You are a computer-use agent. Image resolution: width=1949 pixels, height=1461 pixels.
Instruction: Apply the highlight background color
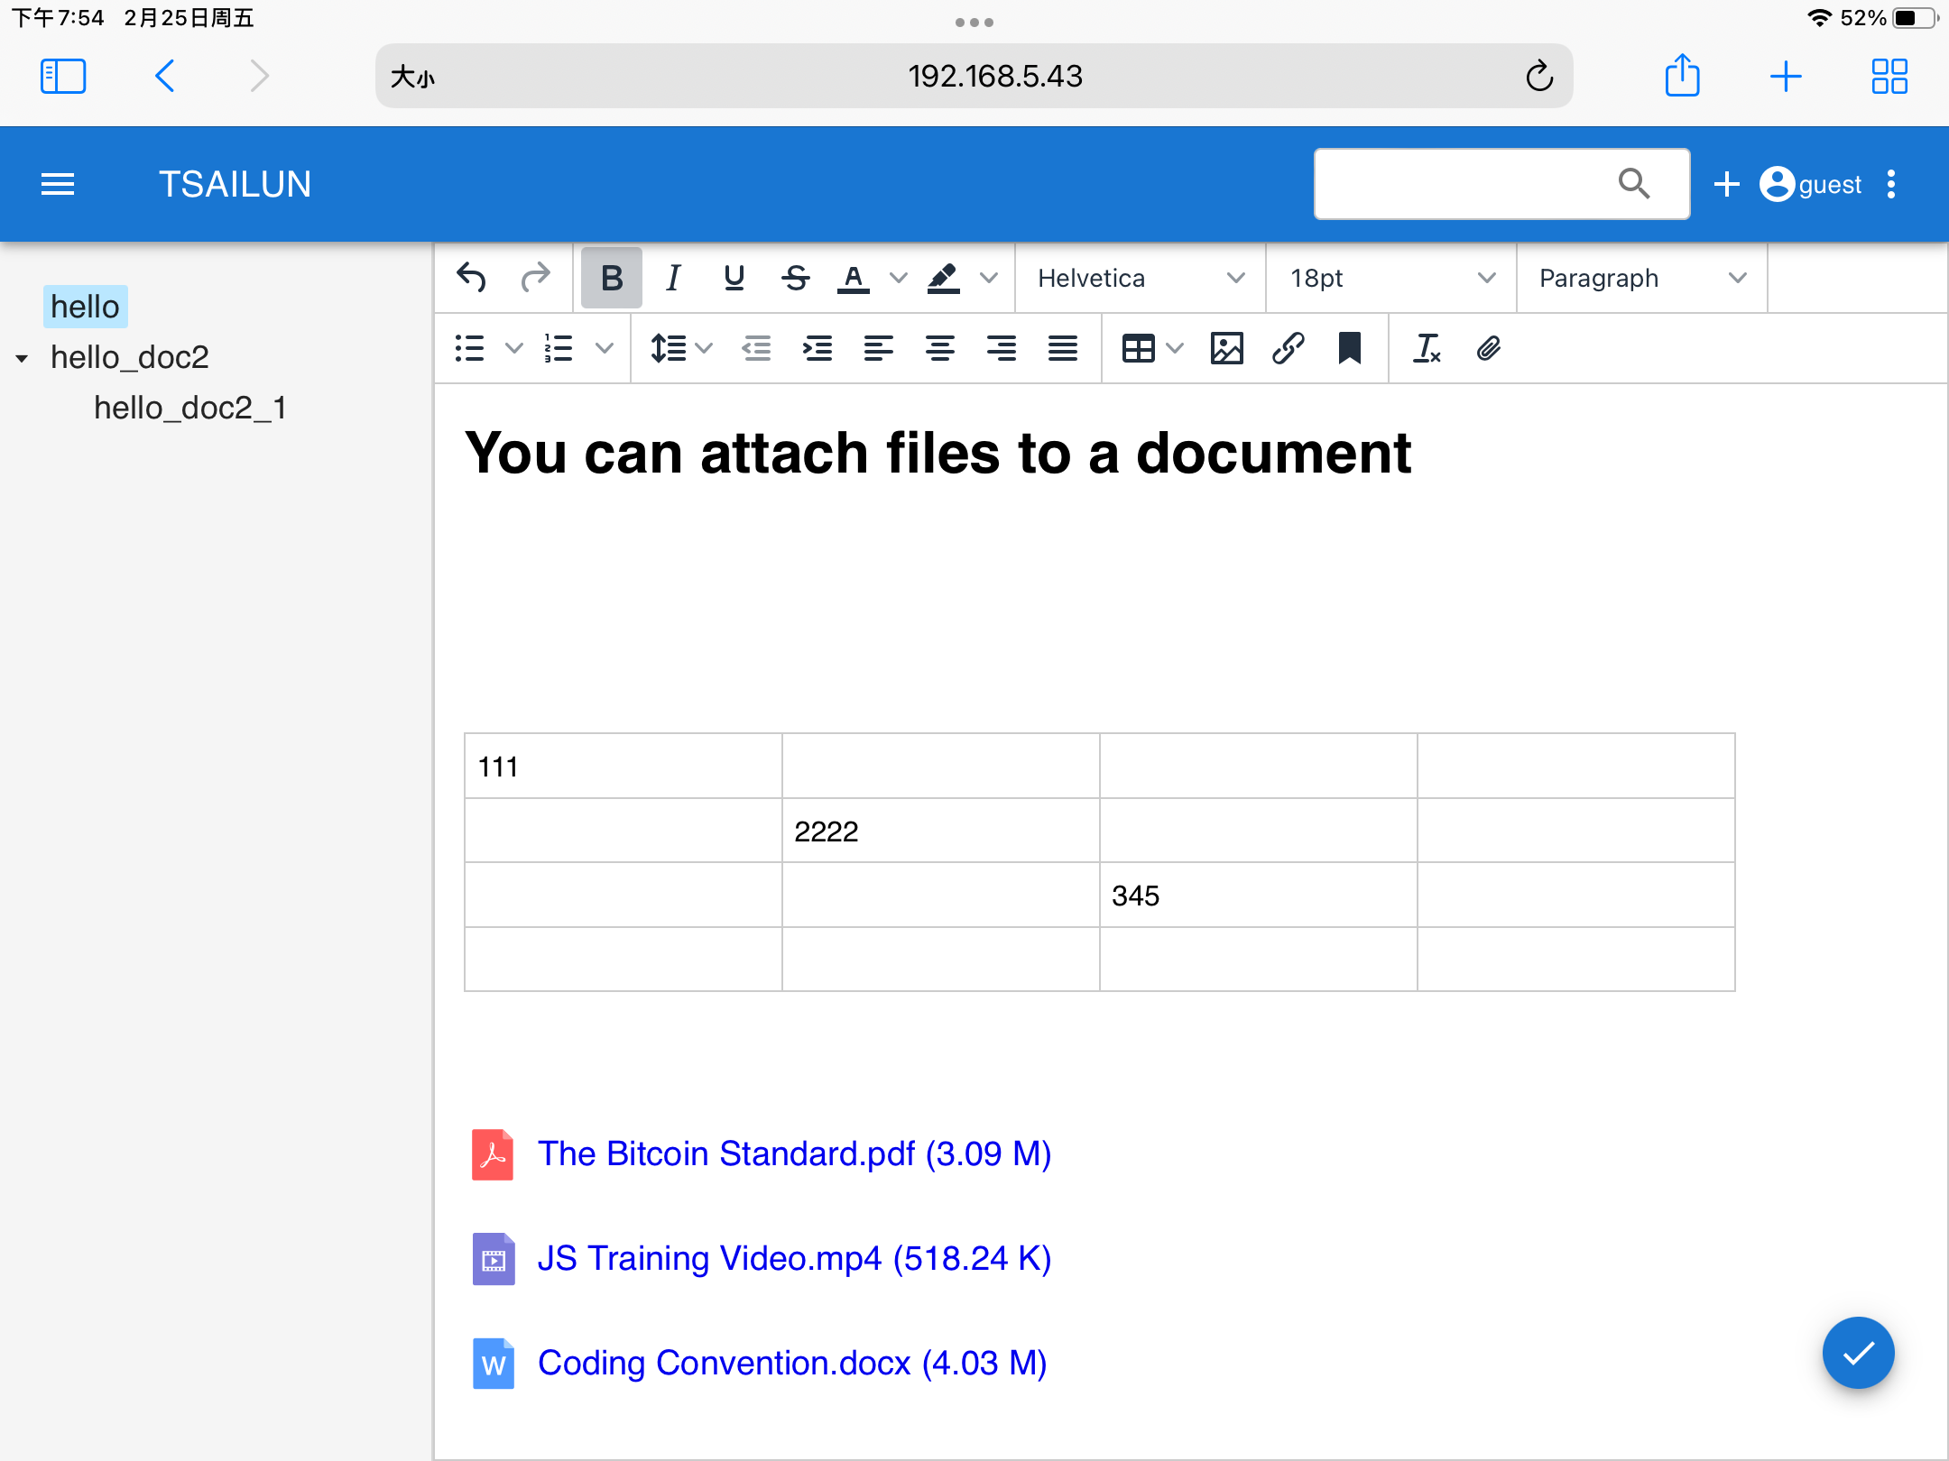[943, 278]
